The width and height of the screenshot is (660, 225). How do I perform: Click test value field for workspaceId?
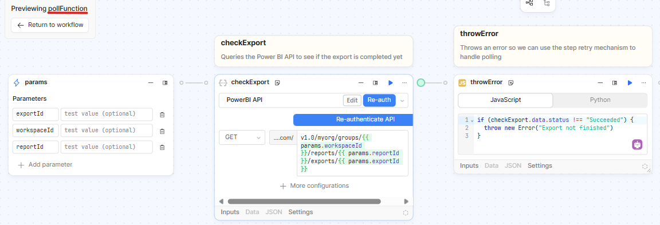107,131
